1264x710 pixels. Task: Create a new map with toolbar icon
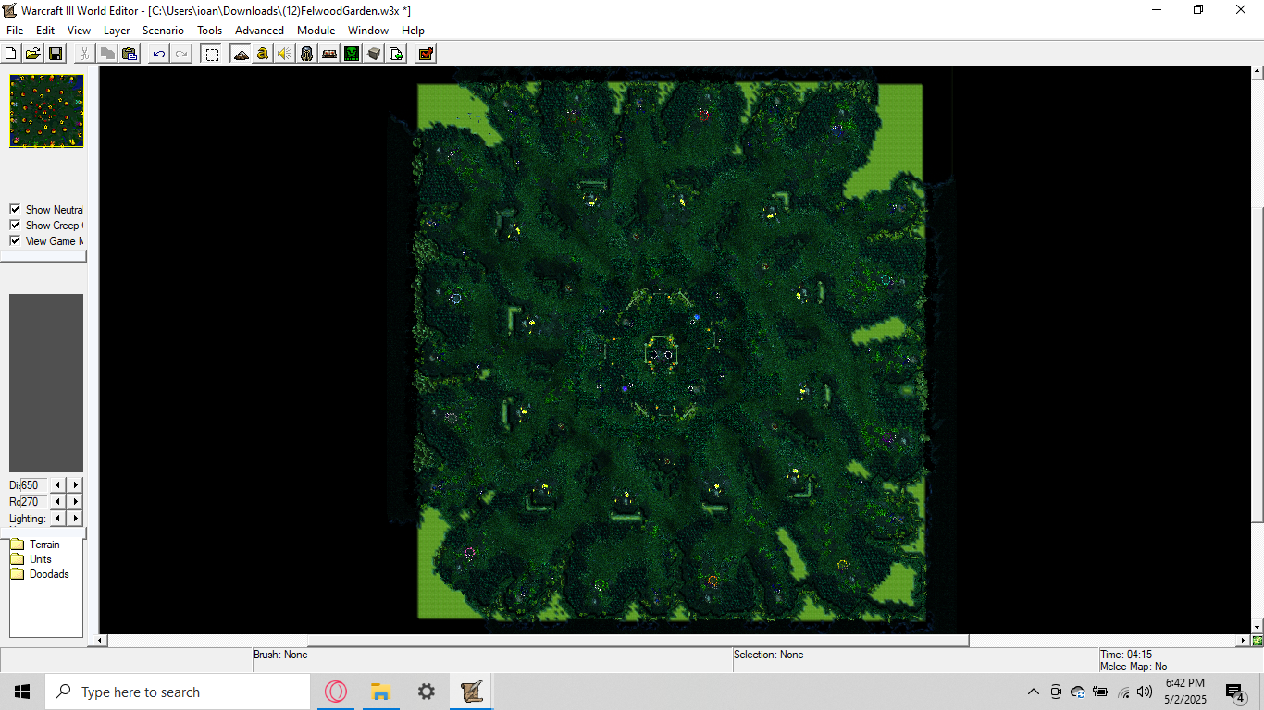pos(11,54)
